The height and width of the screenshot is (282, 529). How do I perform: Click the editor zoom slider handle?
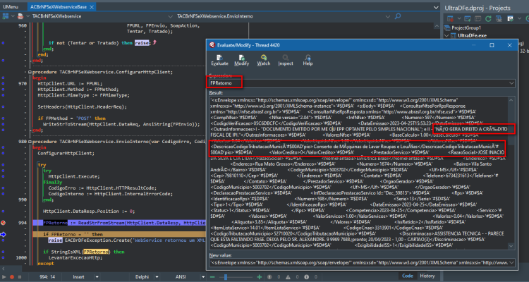coord(226,277)
